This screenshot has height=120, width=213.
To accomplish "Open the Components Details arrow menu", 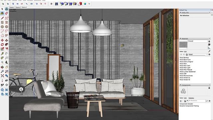I will 209,101.
